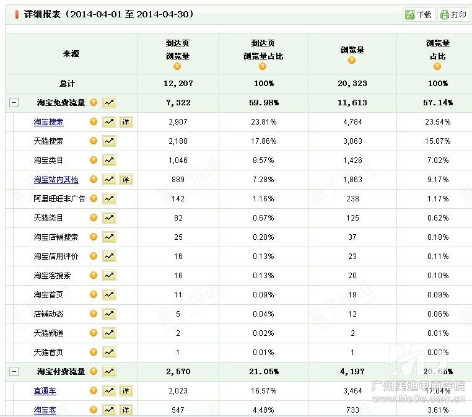The width and height of the screenshot is (472, 417).
Task: Click help icon under 浏览量 header
Action: tap(352, 60)
